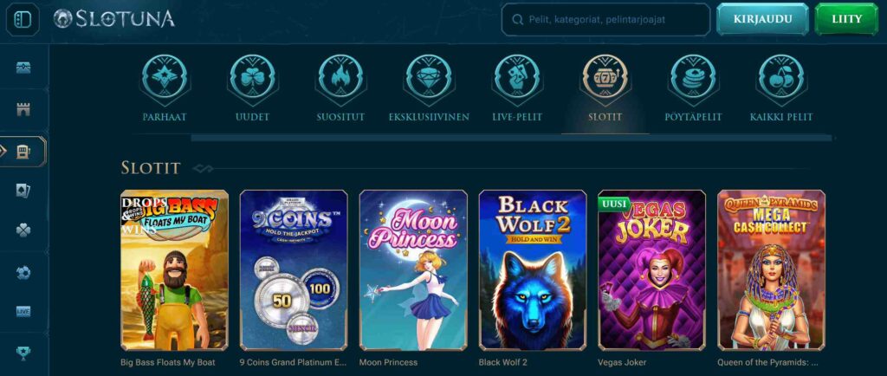Launch the Black Wolf 2 game tile
Viewport: 887px width, 376px height.
tap(533, 270)
